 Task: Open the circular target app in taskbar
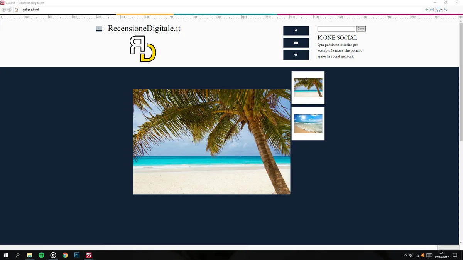pos(53,255)
